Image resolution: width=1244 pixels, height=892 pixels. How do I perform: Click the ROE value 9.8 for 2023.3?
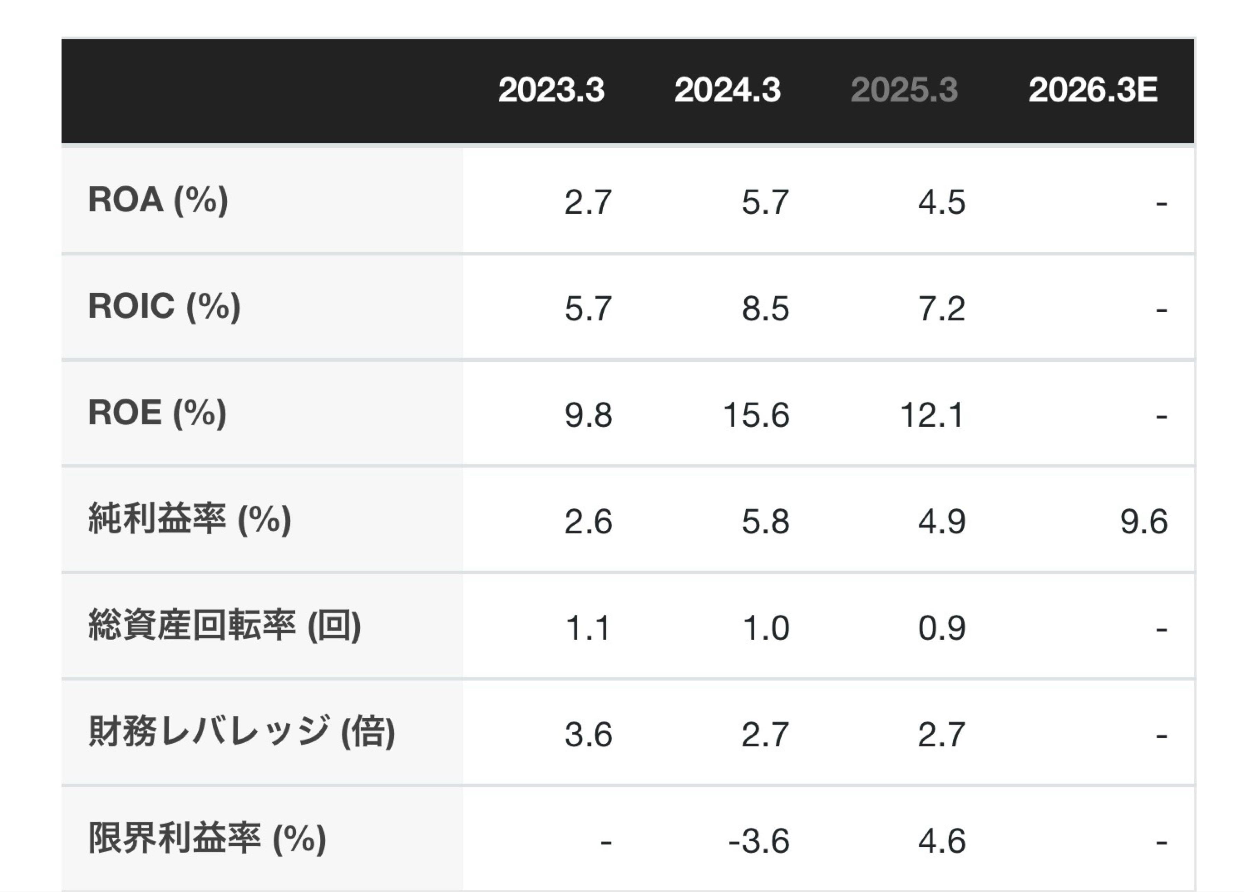(588, 415)
